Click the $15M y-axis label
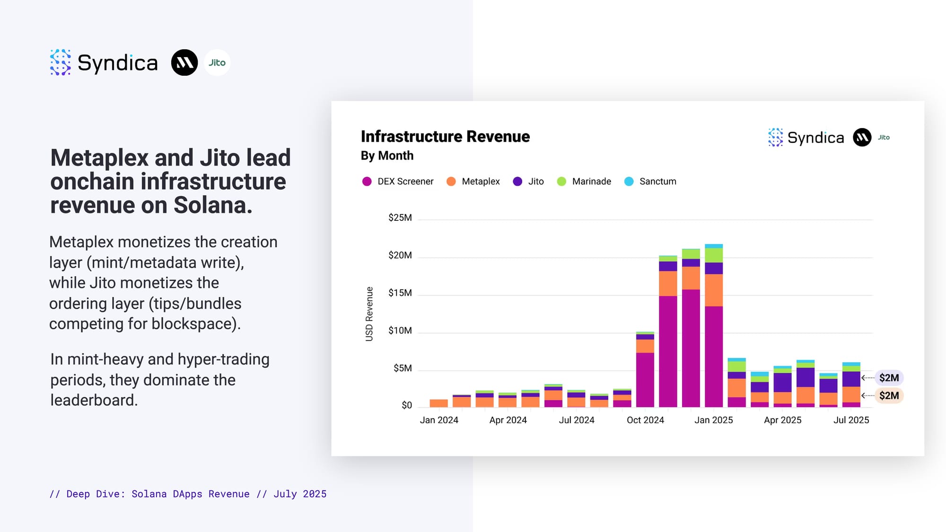 [x=400, y=293]
